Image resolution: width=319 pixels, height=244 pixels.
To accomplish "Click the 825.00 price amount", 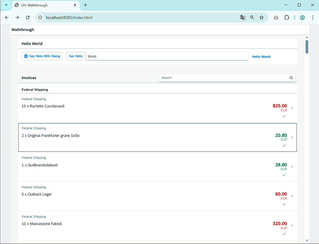I will click(280, 106).
